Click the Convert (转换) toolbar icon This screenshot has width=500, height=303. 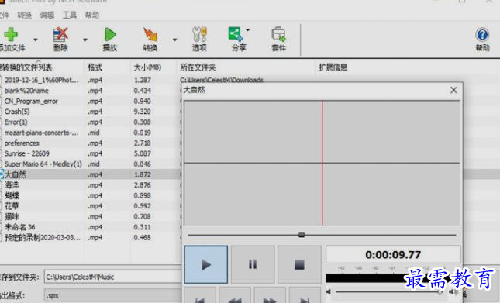(x=150, y=34)
